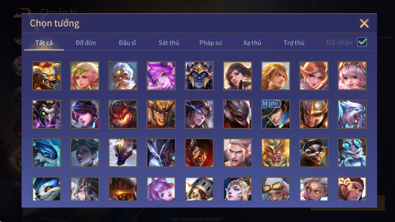395x222 pixels.
Task: Pick the golden monkey king hero
Action: pyautogui.click(x=275, y=153)
